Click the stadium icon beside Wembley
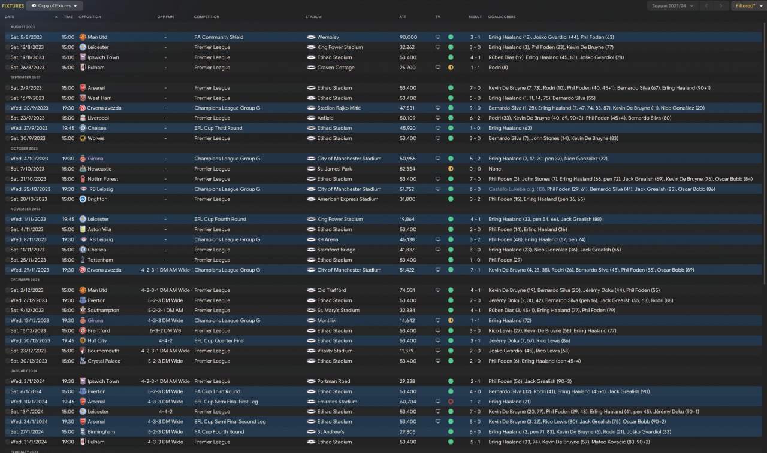 click(310, 37)
